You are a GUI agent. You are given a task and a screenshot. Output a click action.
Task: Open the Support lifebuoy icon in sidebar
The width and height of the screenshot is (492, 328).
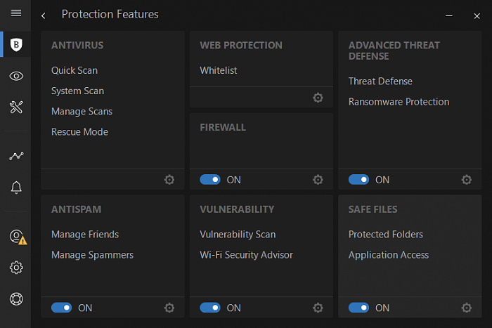16,299
